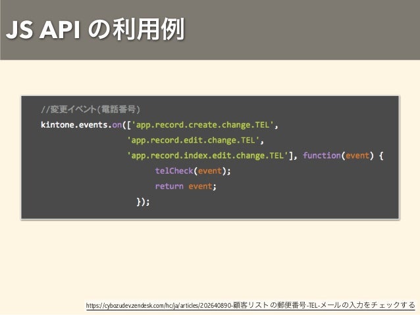Click the 'return event;' line
Viewport: 420px width, 315px height.
click(186, 186)
